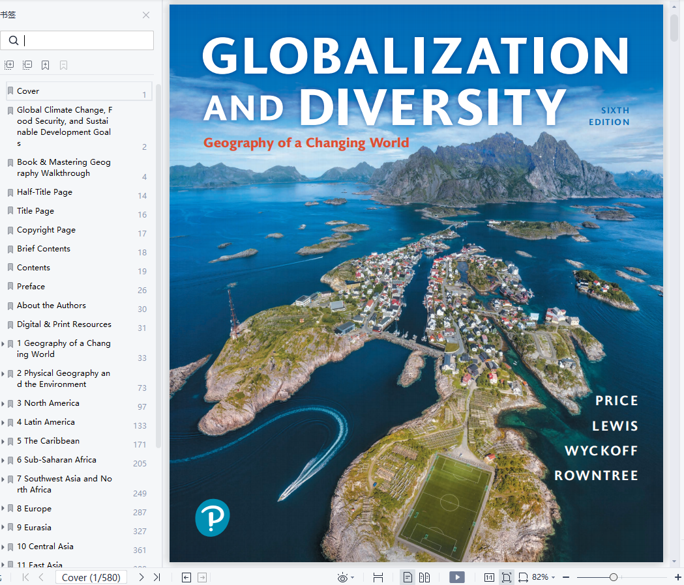Click the bookmarks panel scrollbar
The height and width of the screenshot is (585, 684).
[158, 266]
